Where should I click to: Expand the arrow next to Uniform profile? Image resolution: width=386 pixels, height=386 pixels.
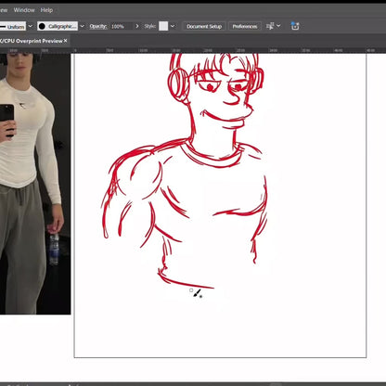point(31,26)
